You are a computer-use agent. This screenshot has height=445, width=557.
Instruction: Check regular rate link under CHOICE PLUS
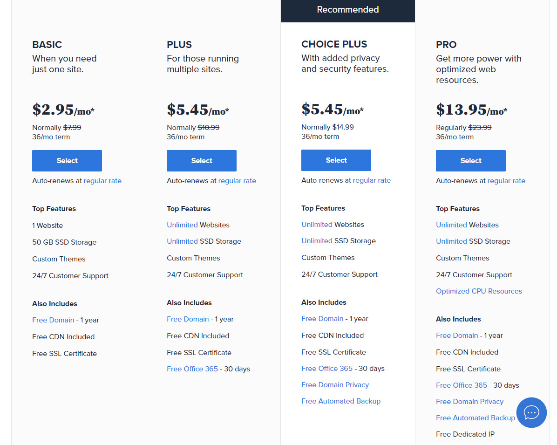pyautogui.click(x=372, y=180)
